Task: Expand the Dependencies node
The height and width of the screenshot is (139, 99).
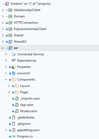Action: click(x=6, y=61)
